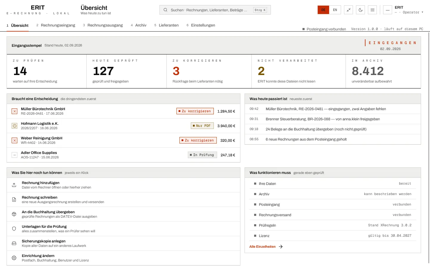
Task: Open the Zu prüfen 14 tile
Action: (x=47, y=71)
